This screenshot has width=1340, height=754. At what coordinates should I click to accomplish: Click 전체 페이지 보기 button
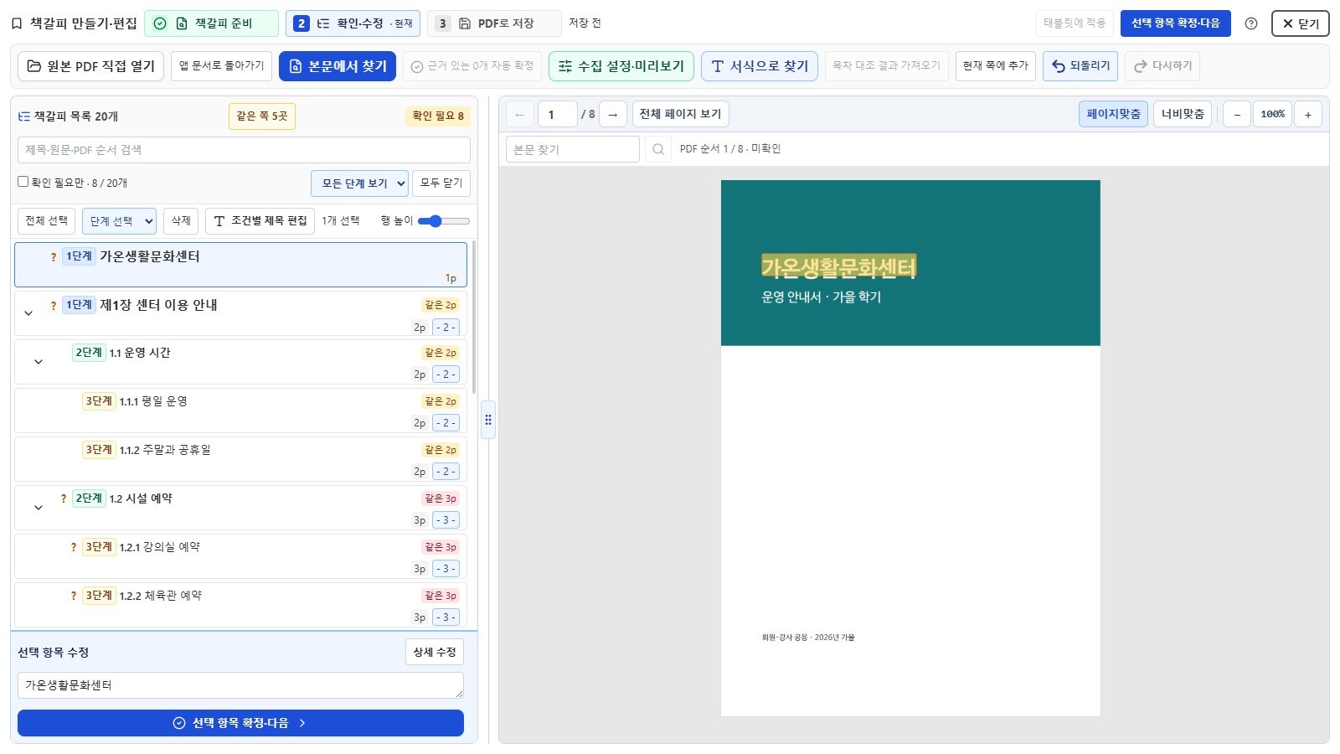point(680,115)
